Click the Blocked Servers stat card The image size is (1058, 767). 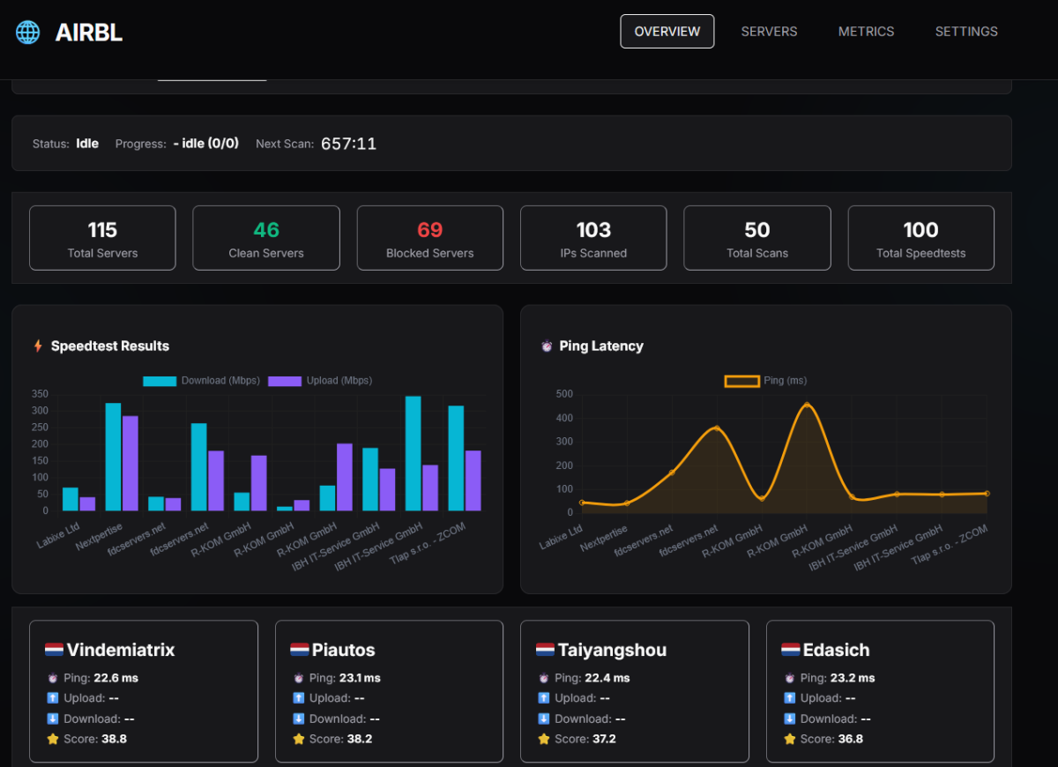click(x=429, y=238)
